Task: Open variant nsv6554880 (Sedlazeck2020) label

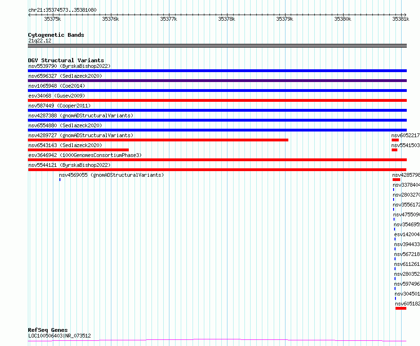Action: pos(65,125)
